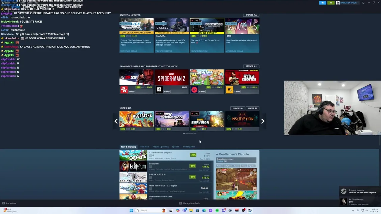The image size is (381, 214).
Task: Click the PlayStation publisher logo
Action: 159,90
